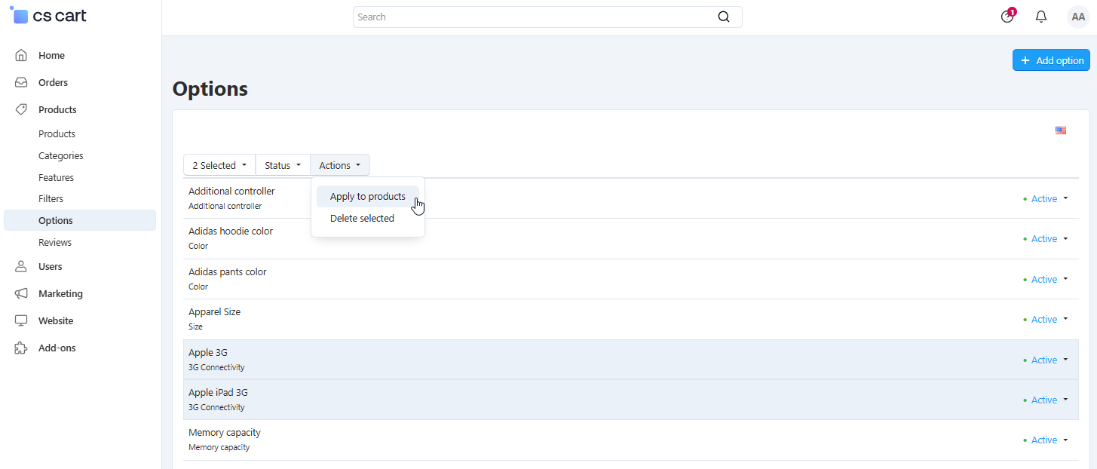Open the Adidas hoodie color option

pyautogui.click(x=231, y=231)
